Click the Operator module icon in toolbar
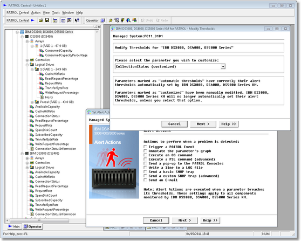The image size is (301, 242). [x=102, y=20]
